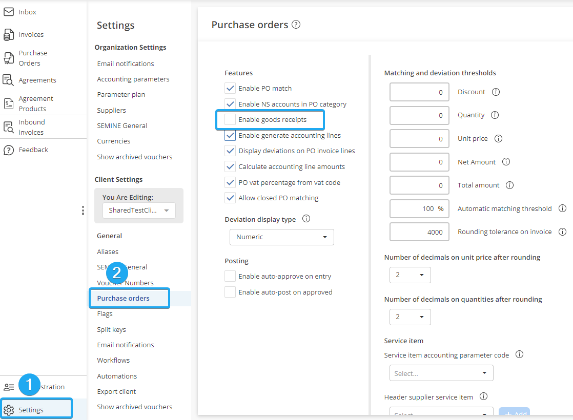This screenshot has width=573, height=420.
Task: Toggle Allow closed PO matching checkbox
Action: (230, 198)
